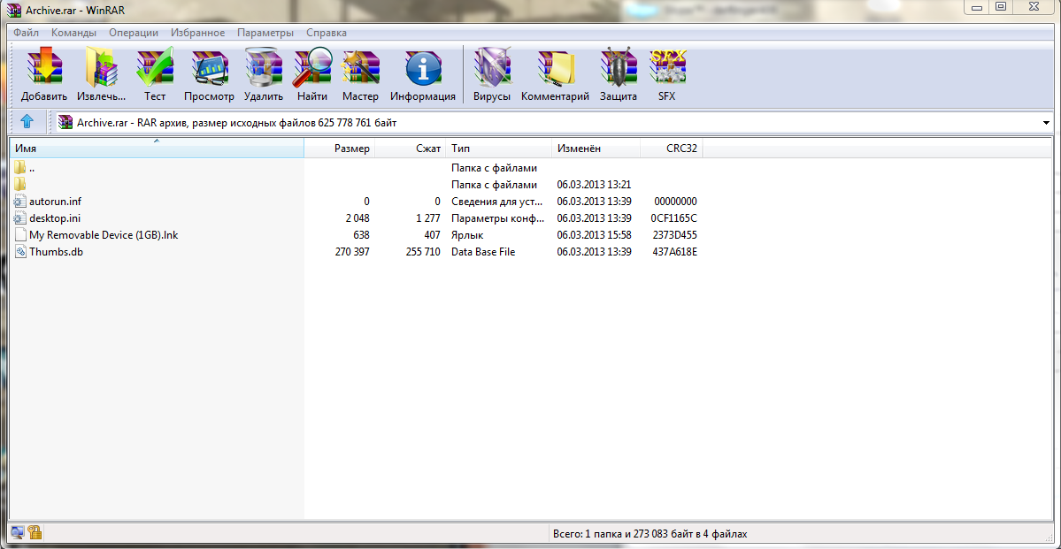Screen dimensions: 1061x549
Task: Click CRC32 value 437A618E
Action: (674, 251)
